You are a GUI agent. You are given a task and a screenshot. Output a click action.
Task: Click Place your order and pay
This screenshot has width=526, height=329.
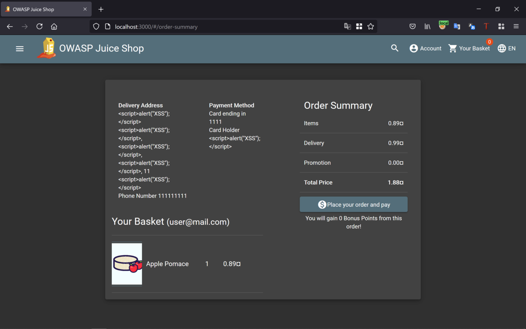pyautogui.click(x=354, y=204)
